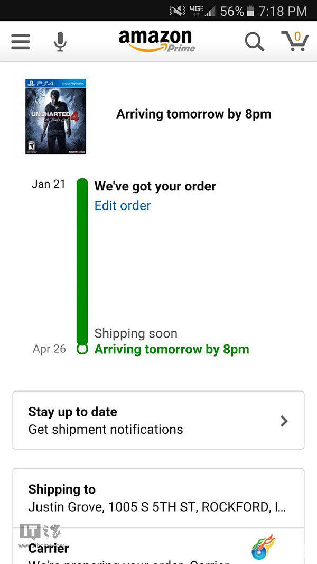Open Get shipment notifications row

(158, 420)
